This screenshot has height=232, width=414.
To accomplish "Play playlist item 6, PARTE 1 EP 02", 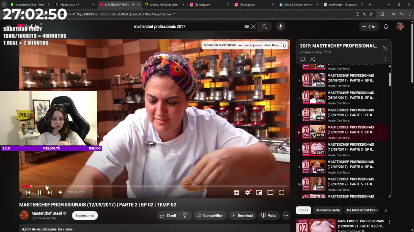I will click(342, 115).
